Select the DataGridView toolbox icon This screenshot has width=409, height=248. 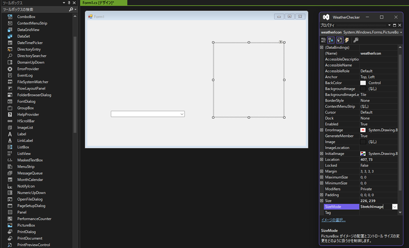pos(10,30)
